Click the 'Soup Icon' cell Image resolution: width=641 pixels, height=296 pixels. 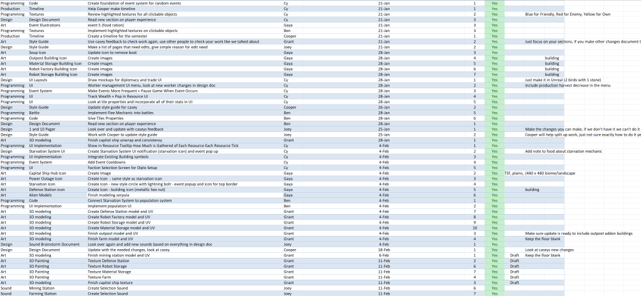pos(42,52)
